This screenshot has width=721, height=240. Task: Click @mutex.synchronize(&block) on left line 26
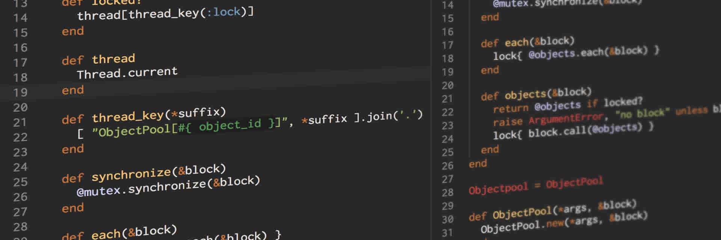(x=168, y=186)
